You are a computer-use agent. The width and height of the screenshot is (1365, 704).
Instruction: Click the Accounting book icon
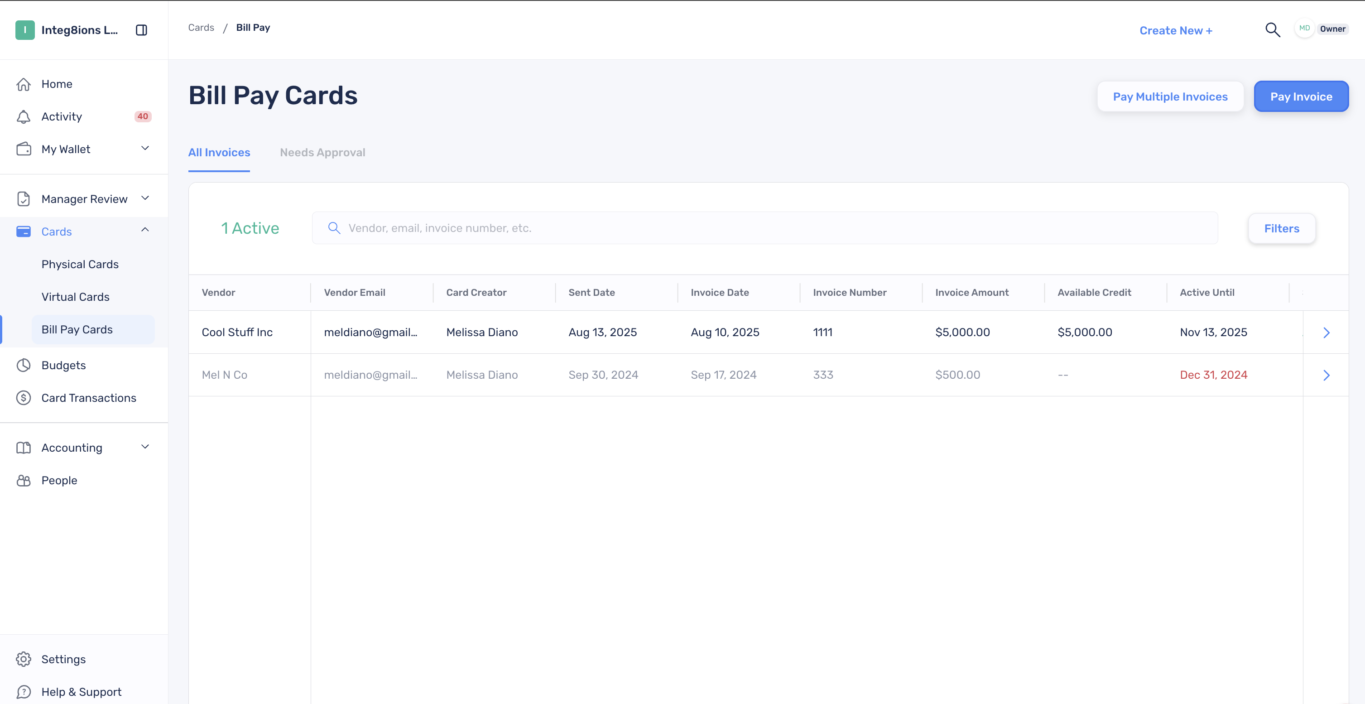click(23, 448)
